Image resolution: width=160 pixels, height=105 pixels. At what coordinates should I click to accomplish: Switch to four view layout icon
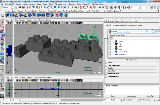[2, 72]
